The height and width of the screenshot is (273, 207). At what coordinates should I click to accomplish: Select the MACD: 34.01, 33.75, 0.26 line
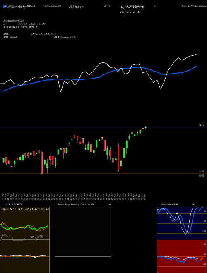[21, 27]
